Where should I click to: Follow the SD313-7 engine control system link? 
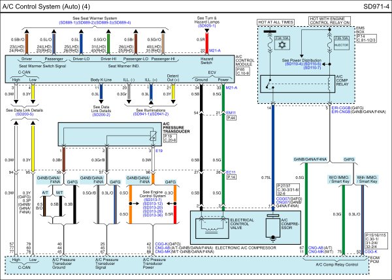(x=152, y=200)
